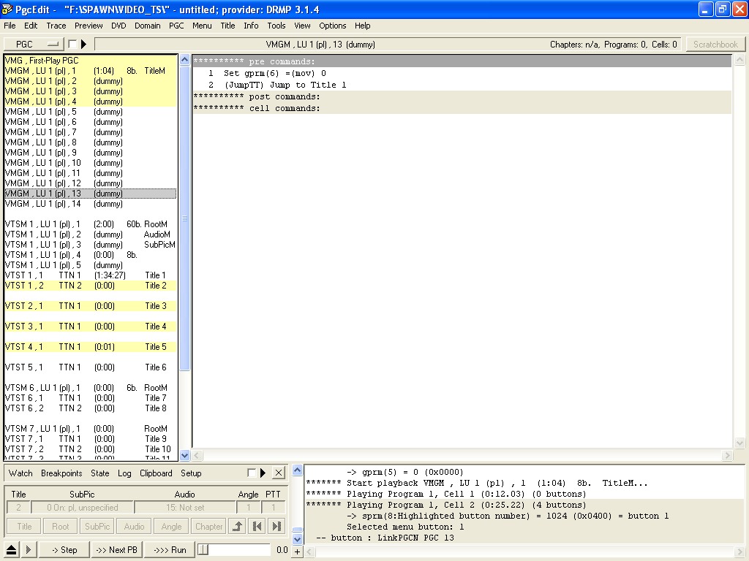The height and width of the screenshot is (561, 749).
Task: Open the Domain menu
Action: pyautogui.click(x=147, y=26)
